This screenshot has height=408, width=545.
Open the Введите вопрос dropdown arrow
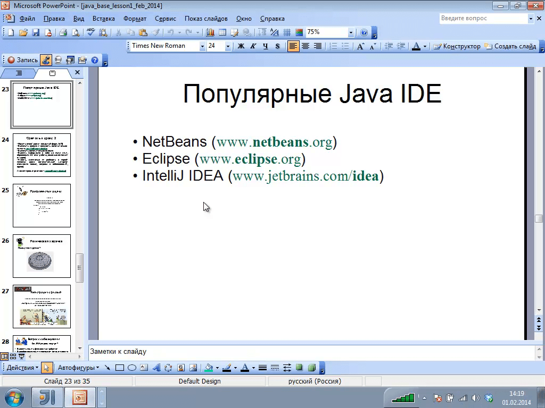coord(531,19)
